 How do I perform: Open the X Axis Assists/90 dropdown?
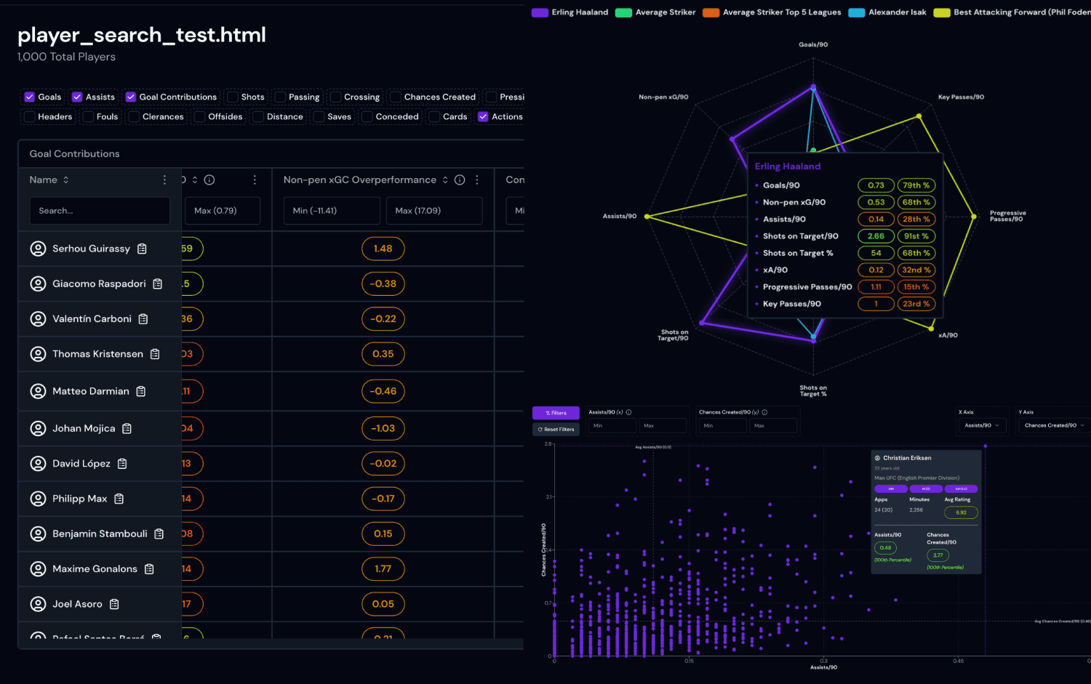click(982, 425)
